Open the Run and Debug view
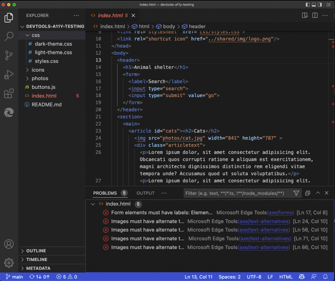 (9, 74)
